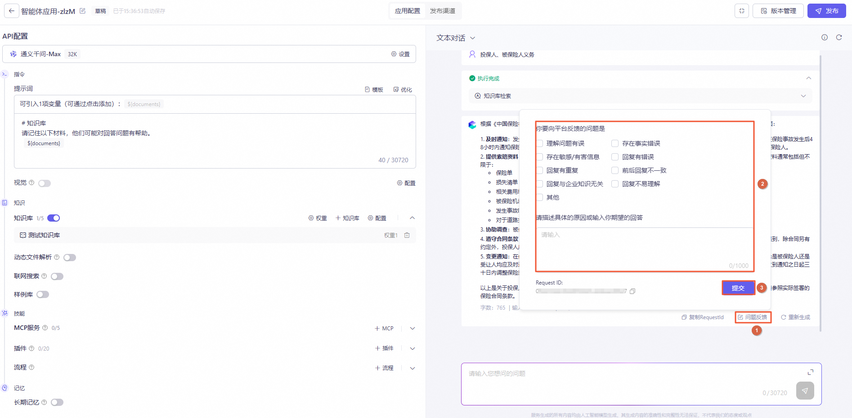Select the 测试知识库 entry
Screen dimensions: 852x418
215,235
